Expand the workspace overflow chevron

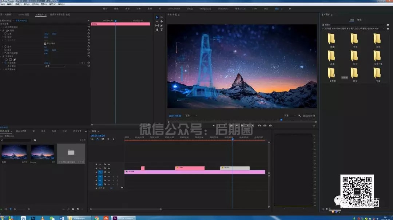point(290,8)
